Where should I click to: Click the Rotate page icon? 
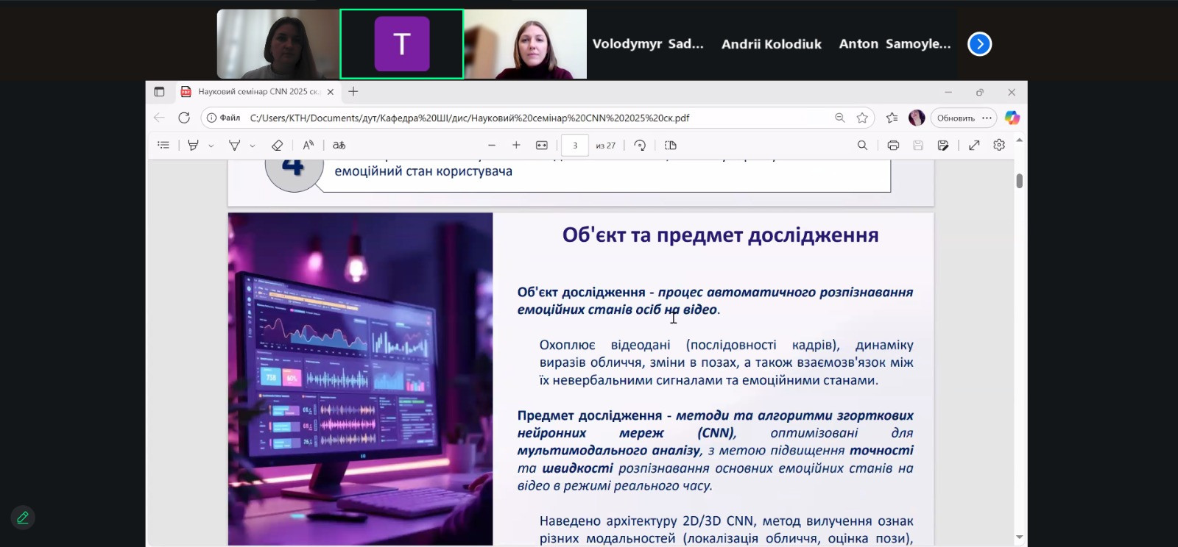coord(640,146)
